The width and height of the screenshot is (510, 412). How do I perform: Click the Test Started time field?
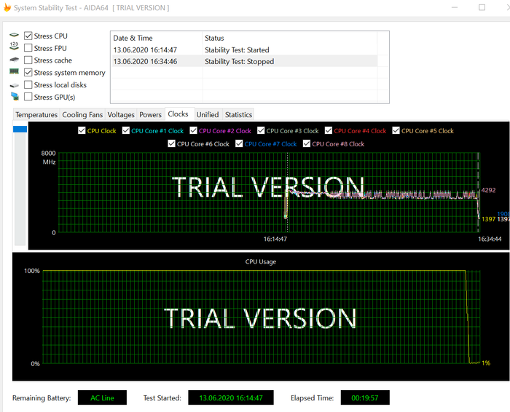coord(231,397)
